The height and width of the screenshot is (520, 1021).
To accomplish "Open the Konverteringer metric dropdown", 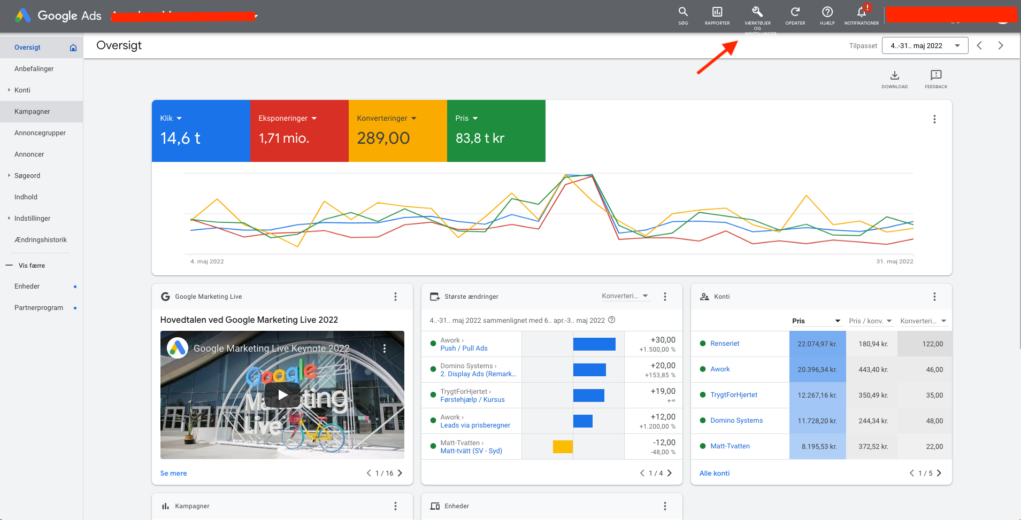I will (x=386, y=118).
